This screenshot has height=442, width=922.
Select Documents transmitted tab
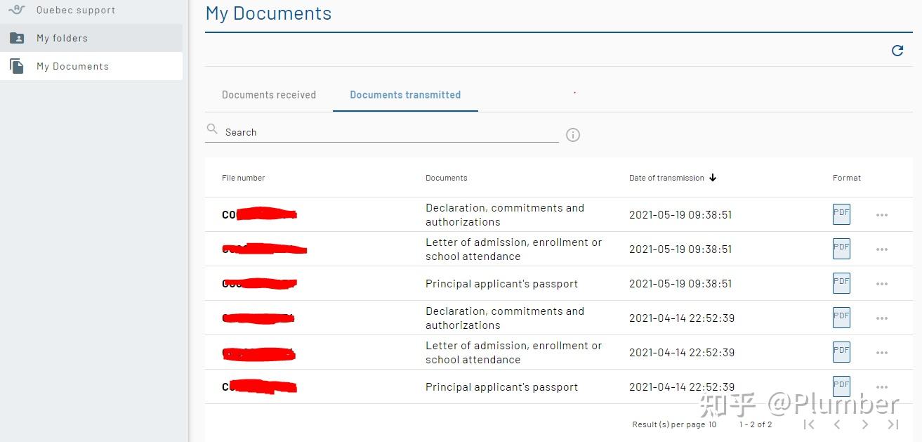click(405, 95)
